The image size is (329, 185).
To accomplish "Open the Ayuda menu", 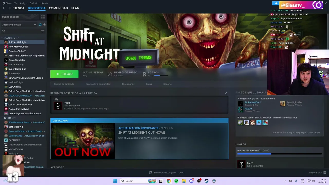I will coord(44,3).
